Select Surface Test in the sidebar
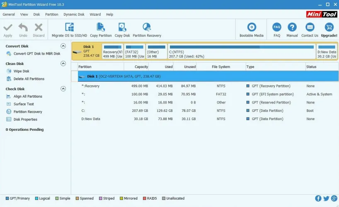Image resolution: width=339 pixels, height=207 pixels. click(x=24, y=104)
